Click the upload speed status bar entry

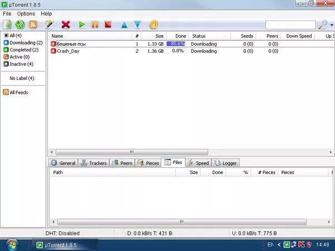[254, 233]
